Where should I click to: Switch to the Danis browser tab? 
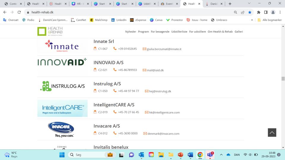pos(214,4)
